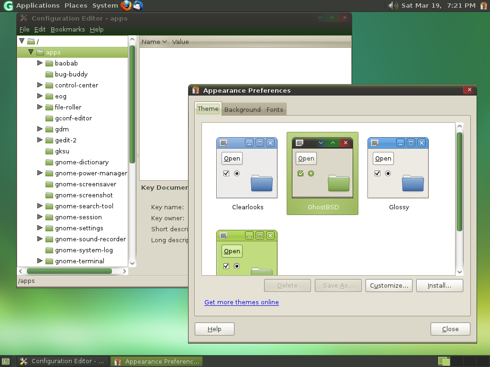
Task: Open Get more themes online link
Action: point(242,302)
